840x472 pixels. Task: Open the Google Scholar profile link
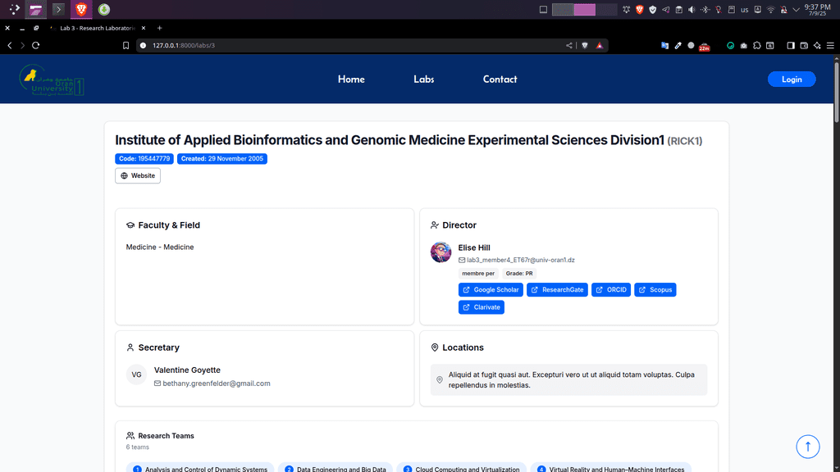click(491, 290)
